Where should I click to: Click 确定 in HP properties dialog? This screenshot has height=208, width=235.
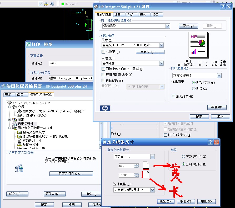click(x=199, y=117)
